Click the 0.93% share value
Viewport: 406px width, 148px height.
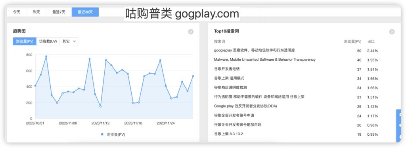[x=373, y=135]
